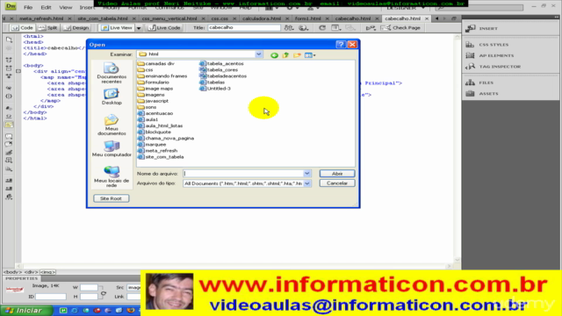The image size is (562, 316).
Task: Select the meta_refresh file
Action: click(158, 150)
